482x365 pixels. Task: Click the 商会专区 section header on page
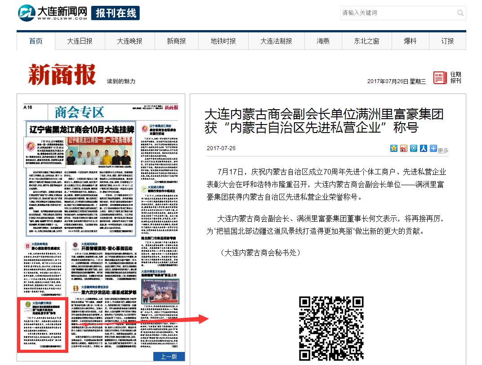79,112
